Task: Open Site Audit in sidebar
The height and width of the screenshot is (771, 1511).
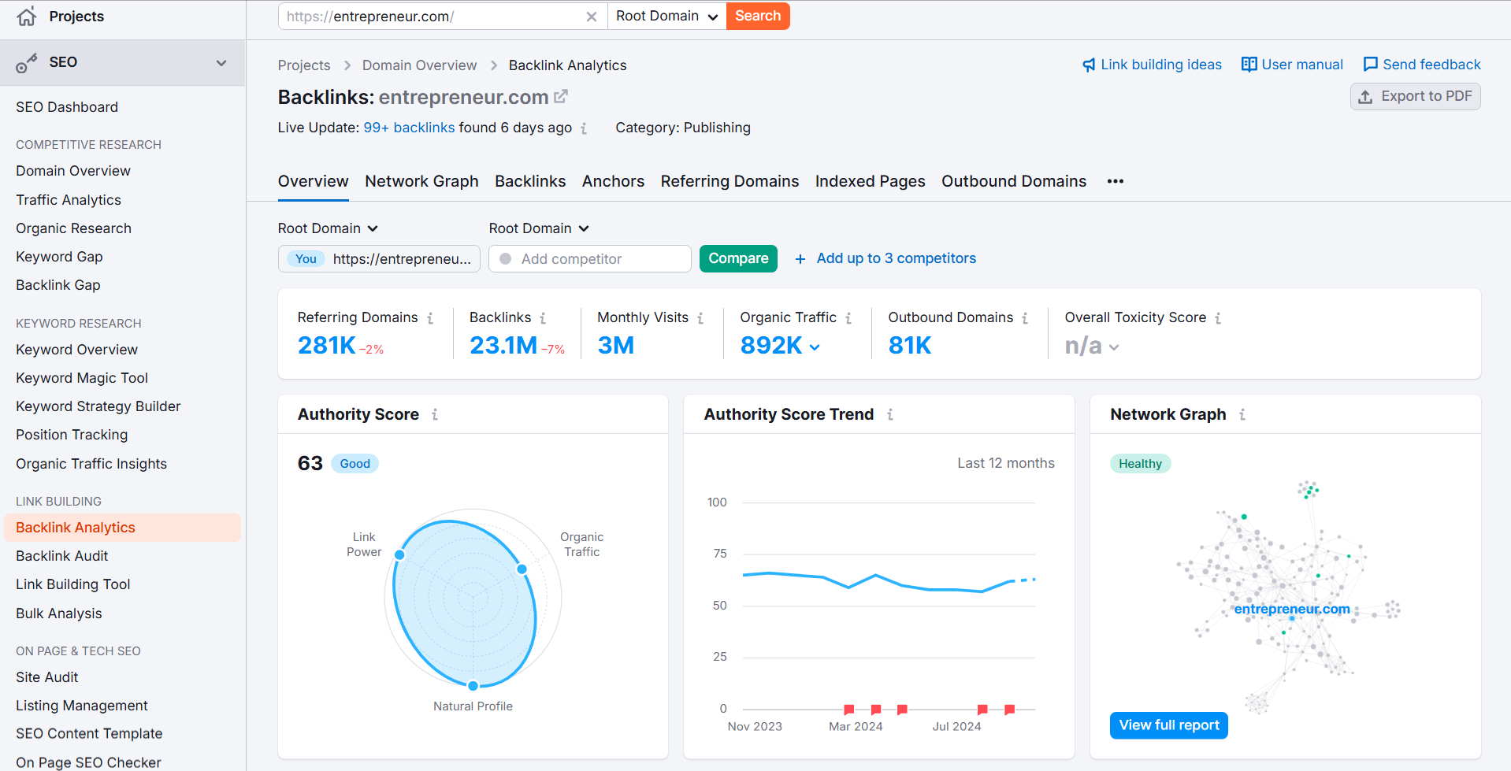Action: (47, 677)
